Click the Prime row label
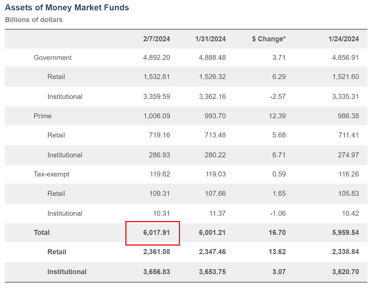 click(43, 116)
